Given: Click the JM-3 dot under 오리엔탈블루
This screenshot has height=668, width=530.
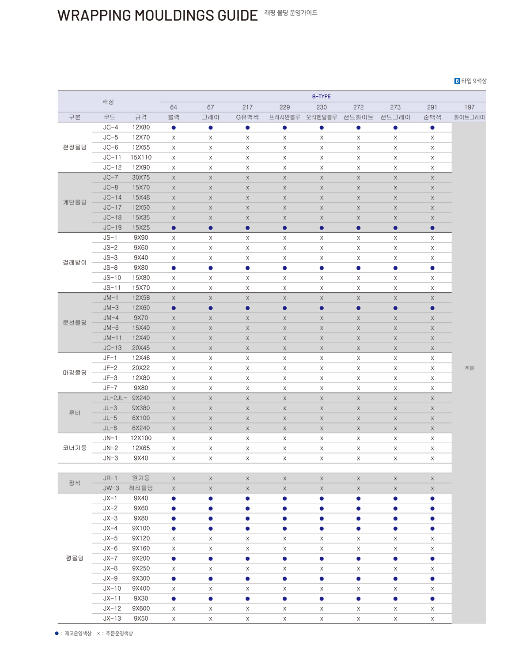Looking at the screenshot, I should click(x=322, y=308).
